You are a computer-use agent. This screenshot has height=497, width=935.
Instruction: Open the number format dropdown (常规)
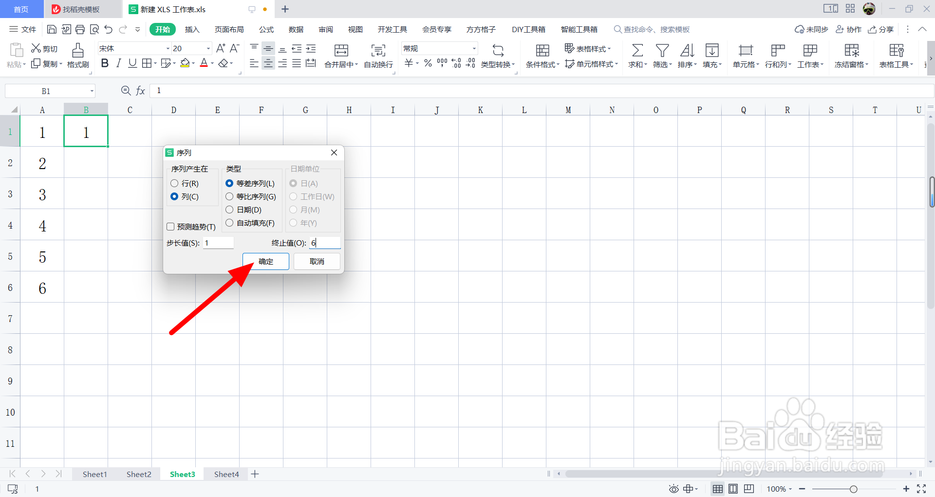(474, 49)
